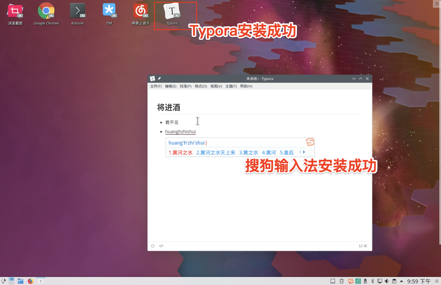Click the Typora app icon in the title bar
This screenshot has height=285, width=441.
[x=153, y=78]
